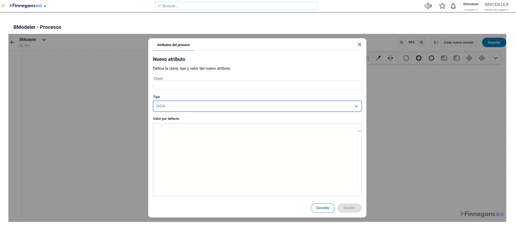Click line number 1 in code editor
This screenshot has width=516, height=244.
(162, 126)
